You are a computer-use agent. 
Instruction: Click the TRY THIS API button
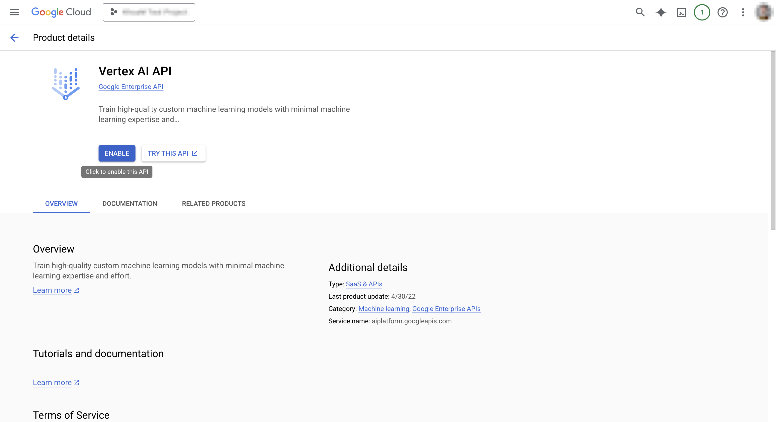[173, 153]
